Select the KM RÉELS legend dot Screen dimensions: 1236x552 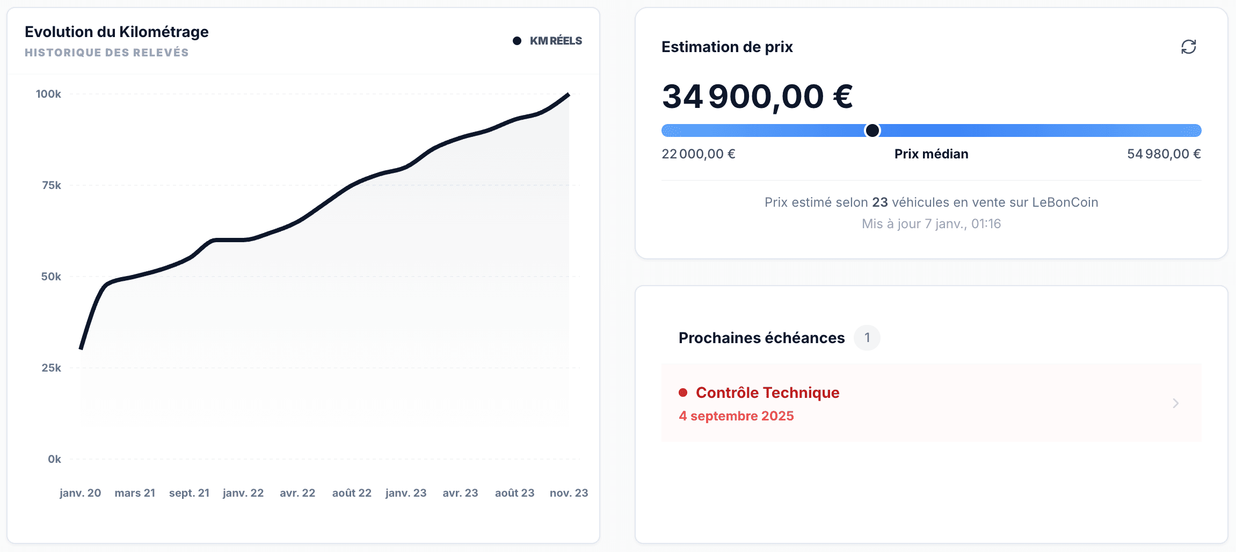coord(517,40)
